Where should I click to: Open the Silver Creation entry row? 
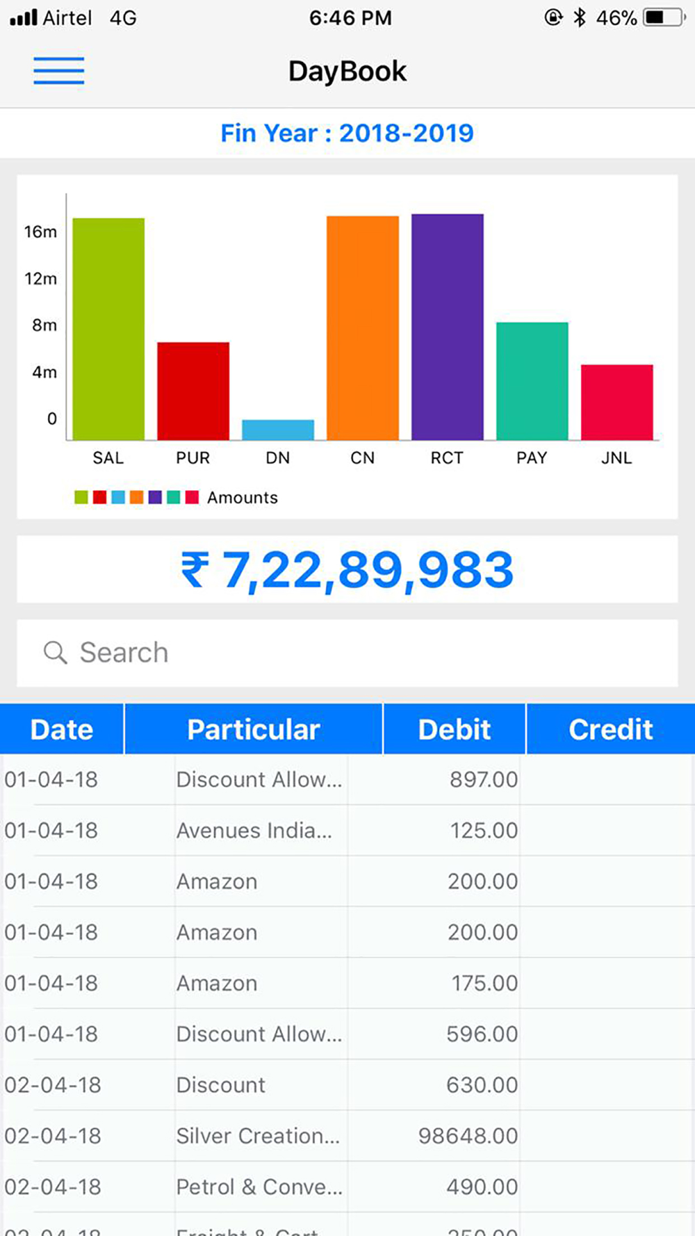[347, 1136]
